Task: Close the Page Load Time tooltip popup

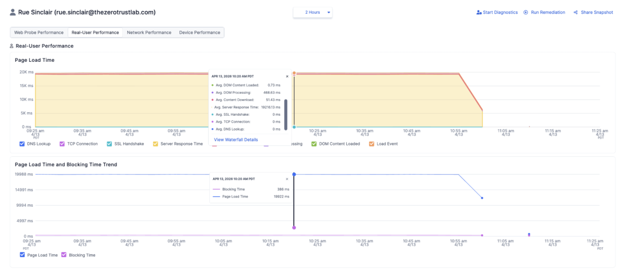Action: 287,76
